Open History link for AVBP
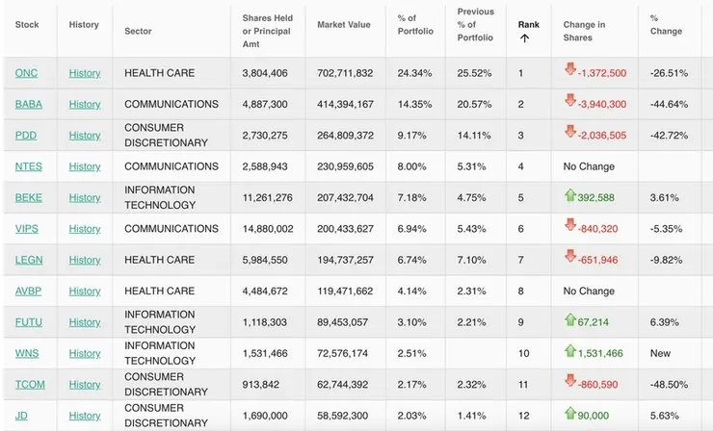The height and width of the screenshot is (431, 713). (x=85, y=291)
